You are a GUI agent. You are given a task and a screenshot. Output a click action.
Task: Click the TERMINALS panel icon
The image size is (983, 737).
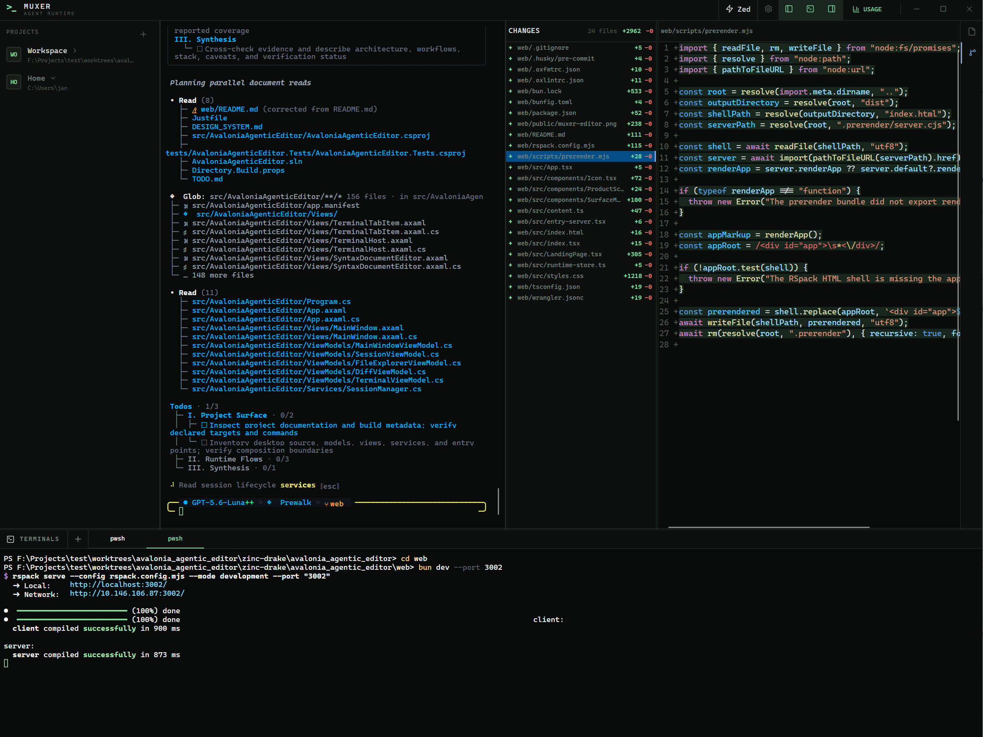tap(10, 539)
